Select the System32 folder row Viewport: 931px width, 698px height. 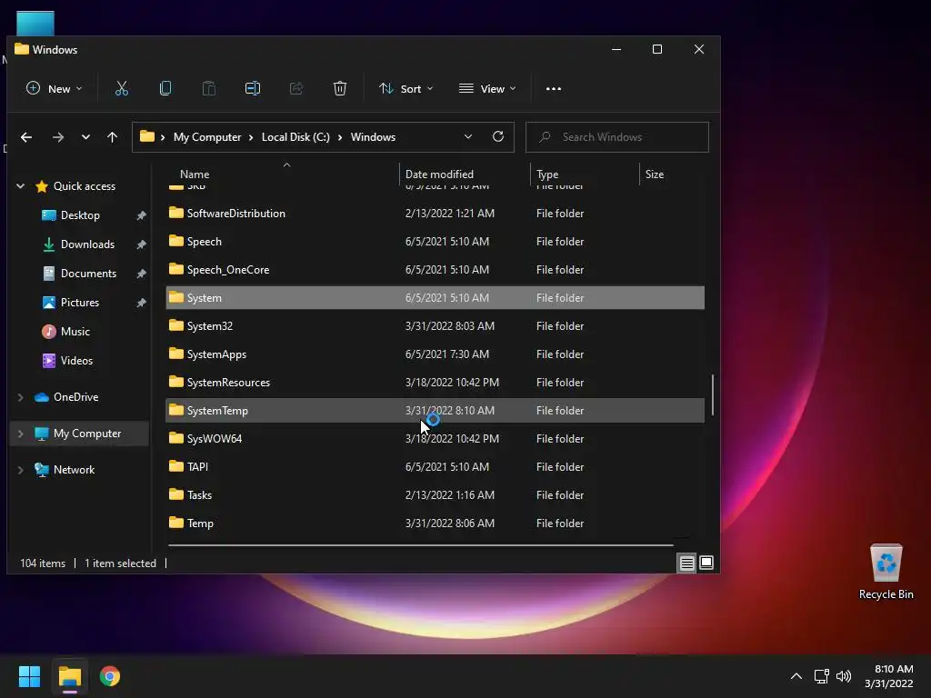click(x=435, y=326)
